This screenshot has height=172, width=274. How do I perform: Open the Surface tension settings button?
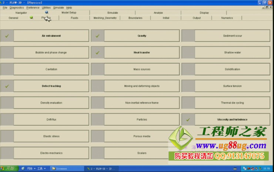click(x=232, y=86)
